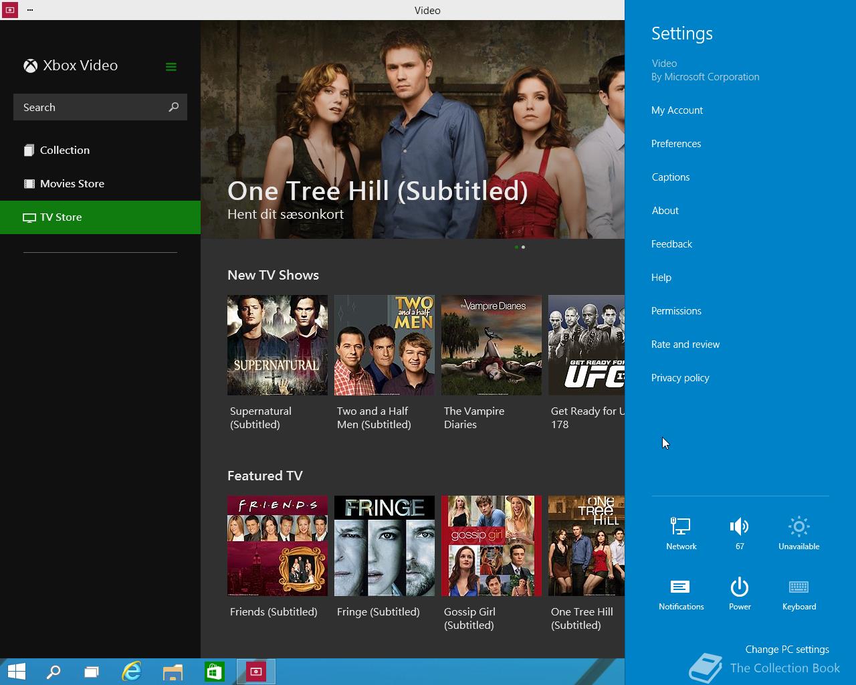The width and height of the screenshot is (856, 685).
Task: Click 'Two and a Half Men (Subtitled)' title
Action: [x=374, y=418]
